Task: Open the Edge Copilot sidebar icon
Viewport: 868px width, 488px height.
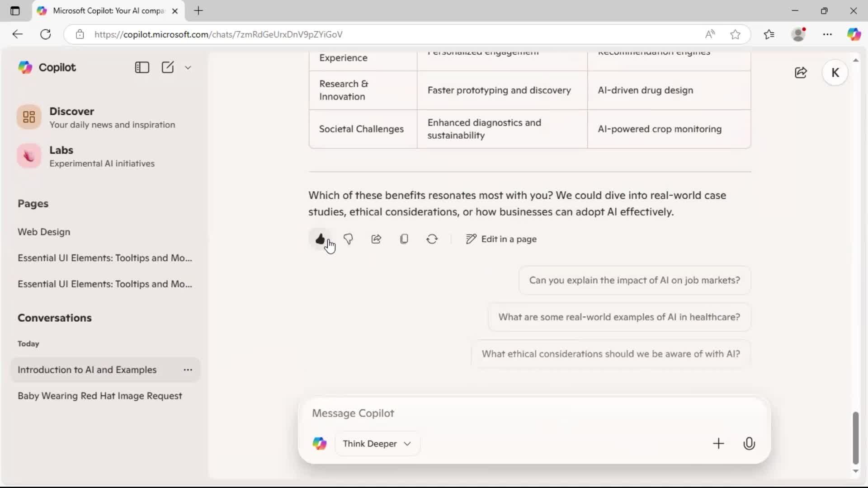Action: click(854, 34)
